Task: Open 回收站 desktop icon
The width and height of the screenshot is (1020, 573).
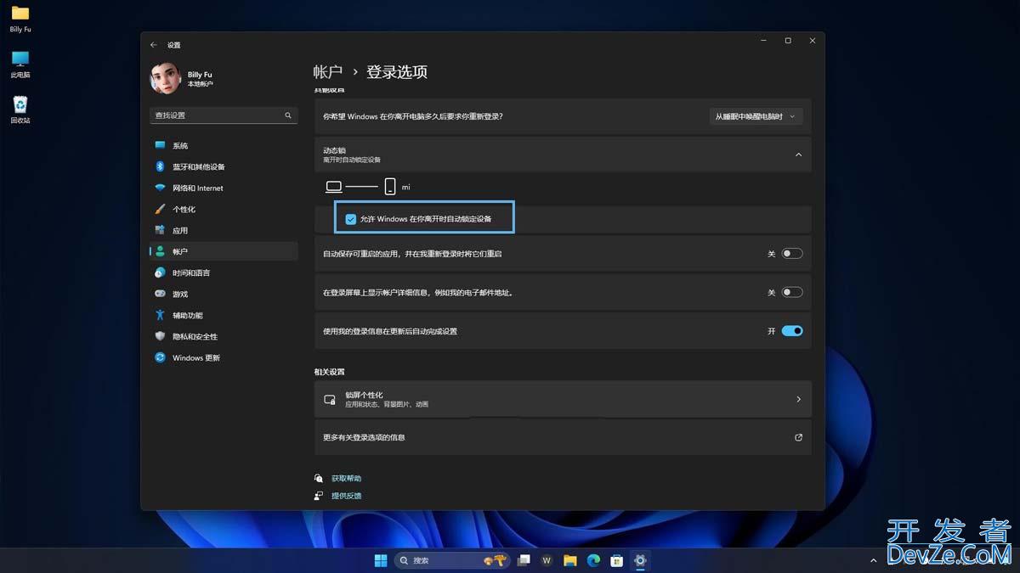Action: (x=20, y=110)
